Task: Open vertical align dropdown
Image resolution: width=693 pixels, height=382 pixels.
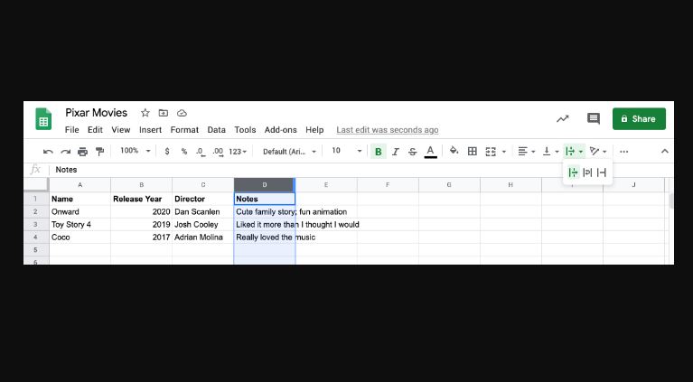Action: coord(550,152)
